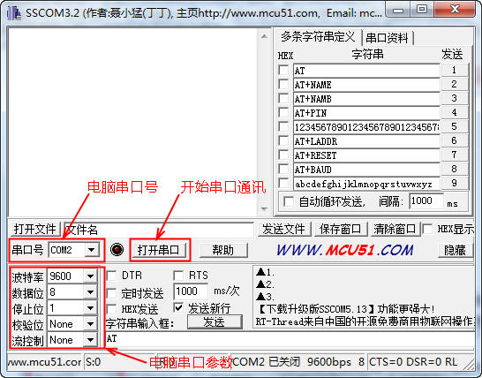Click the 发送 send button
Image resolution: width=482 pixels, height=378 pixels.
point(215,322)
